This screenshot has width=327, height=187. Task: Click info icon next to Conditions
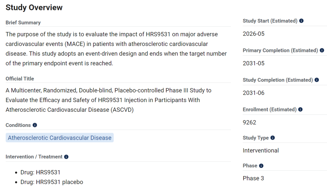point(35,125)
